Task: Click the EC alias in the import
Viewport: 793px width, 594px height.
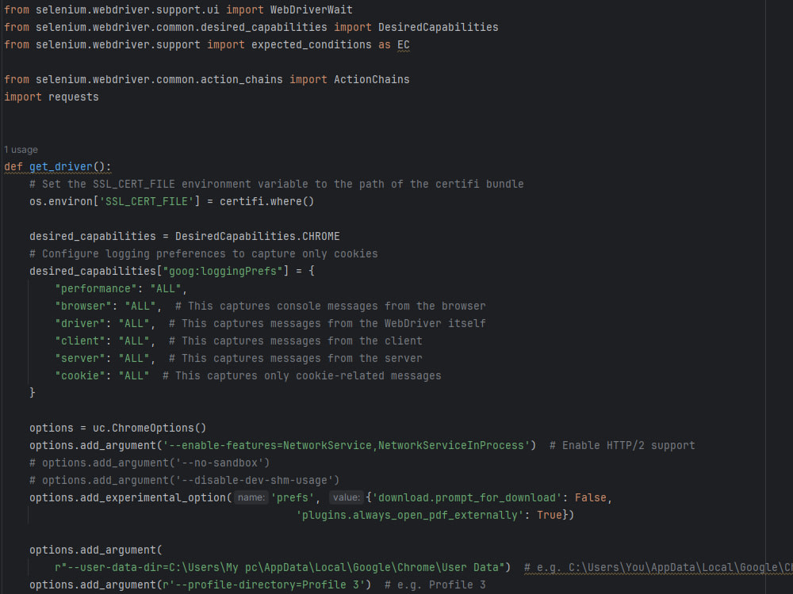Action: pos(403,45)
